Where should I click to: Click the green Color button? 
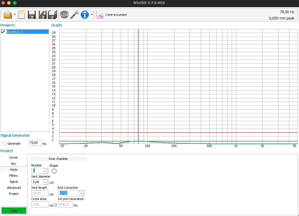coord(14,211)
